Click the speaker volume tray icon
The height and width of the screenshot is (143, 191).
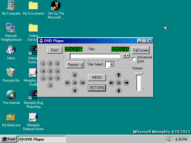(x=169, y=139)
